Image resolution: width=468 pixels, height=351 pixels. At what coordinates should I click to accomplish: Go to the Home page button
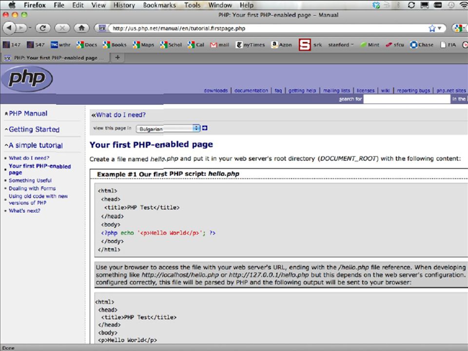81,28
